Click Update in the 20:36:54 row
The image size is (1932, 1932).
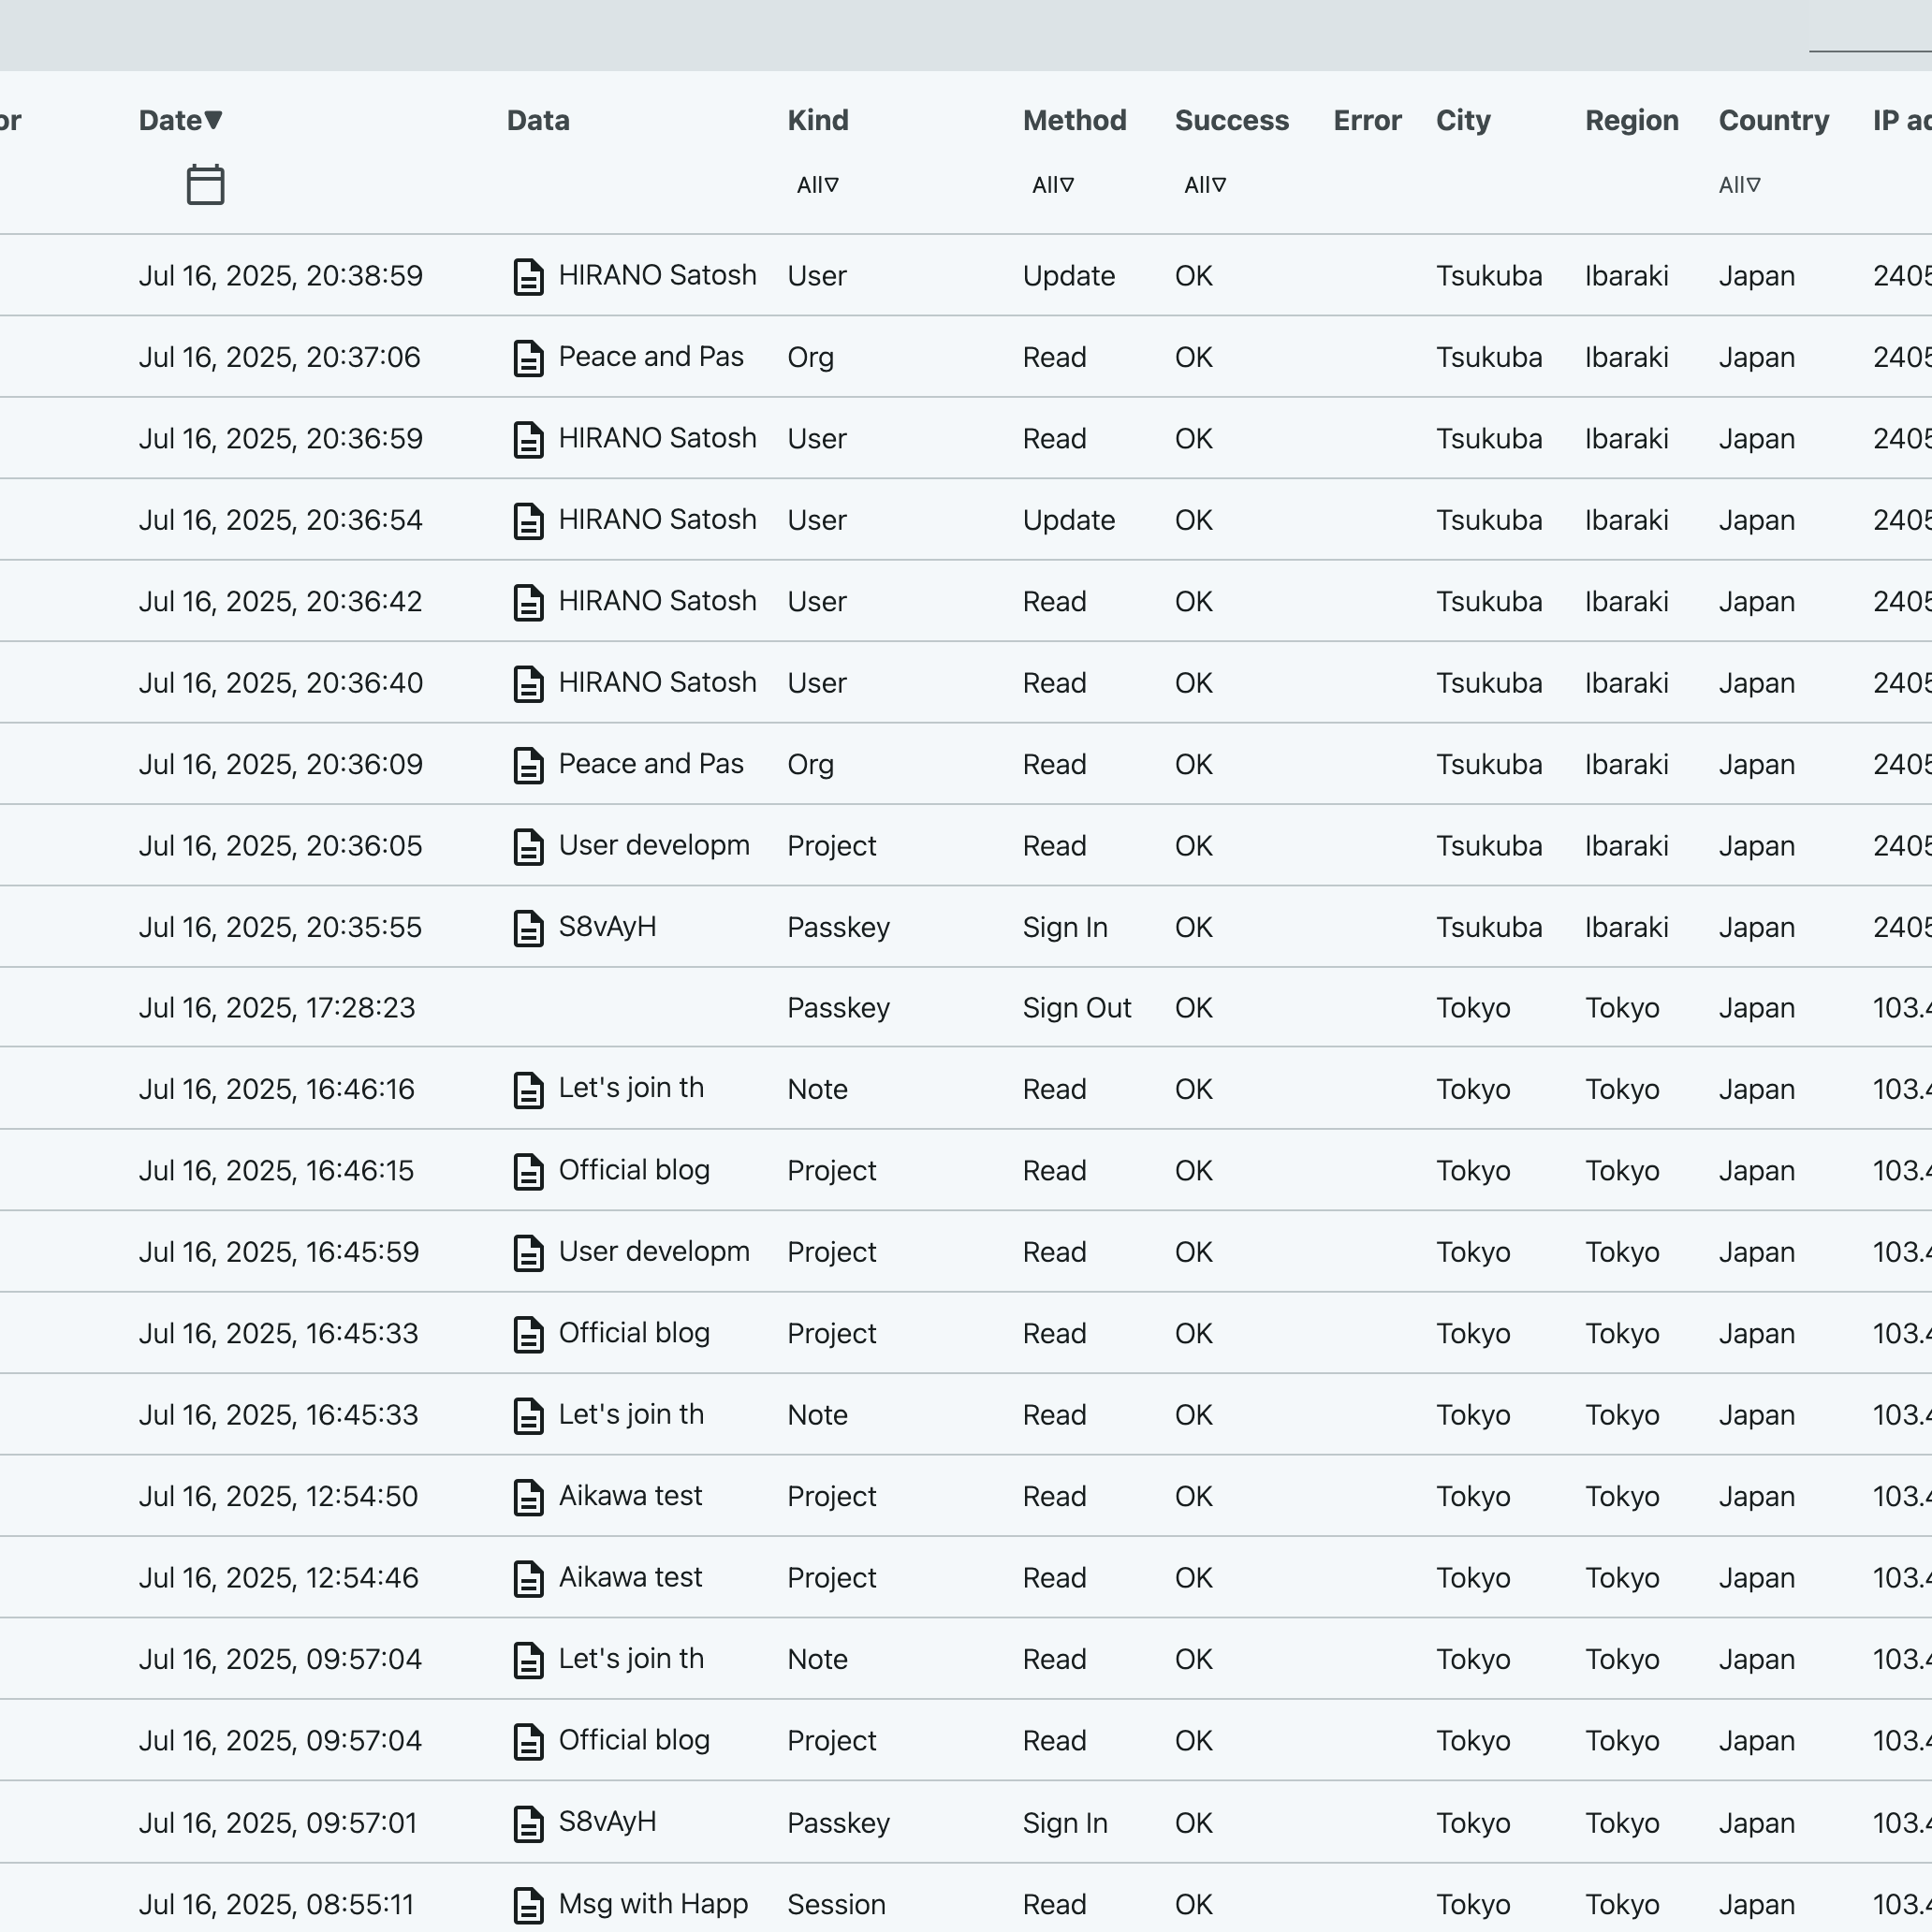[1068, 521]
